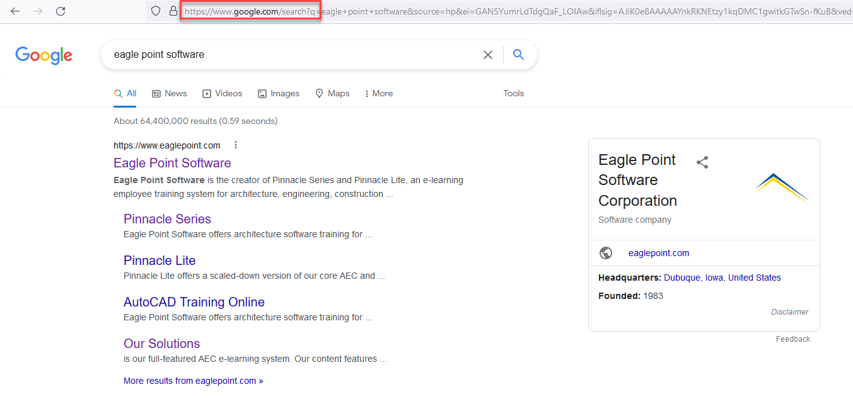Open the Our Solutions sitelink

click(x=161, y=344)
